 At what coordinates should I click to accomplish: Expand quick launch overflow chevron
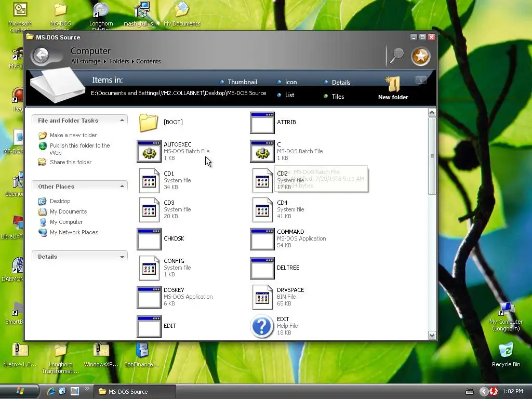point(87,389)
